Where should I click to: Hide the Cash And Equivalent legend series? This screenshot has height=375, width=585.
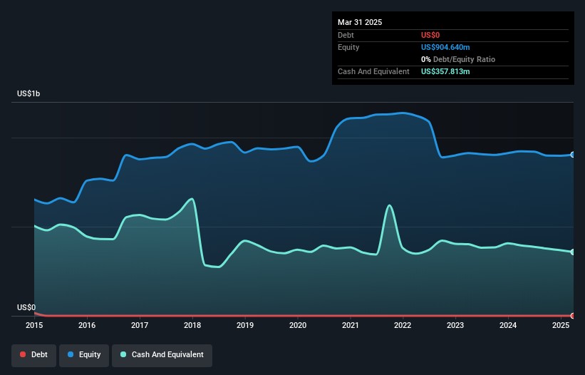click(162, 355)
